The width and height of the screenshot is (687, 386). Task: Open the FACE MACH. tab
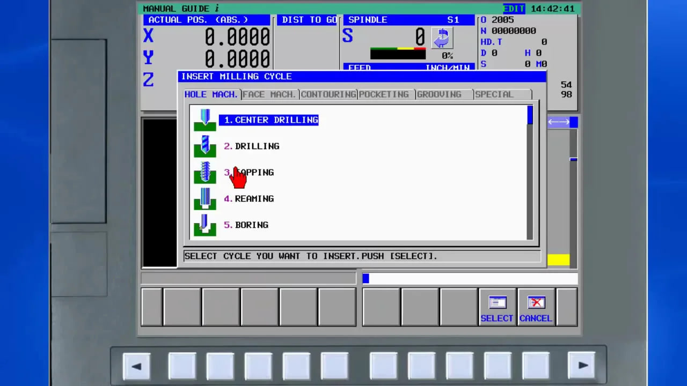point(269,94)
